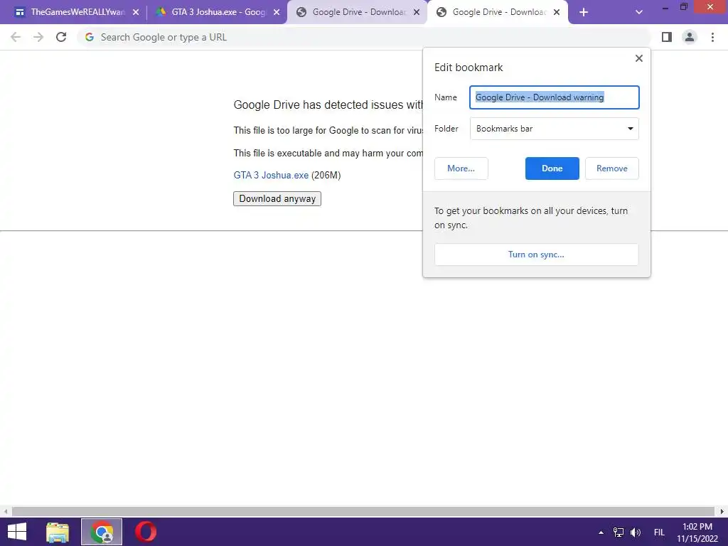Open the Windows Start menu

click(x=17, y=532)
